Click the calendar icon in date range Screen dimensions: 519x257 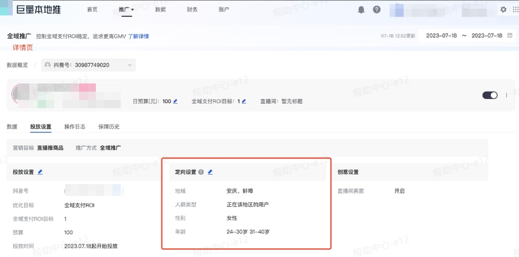point(510,35)
